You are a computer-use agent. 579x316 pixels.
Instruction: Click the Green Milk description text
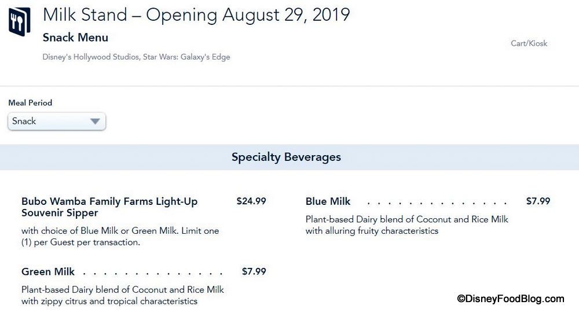point(122,295)
